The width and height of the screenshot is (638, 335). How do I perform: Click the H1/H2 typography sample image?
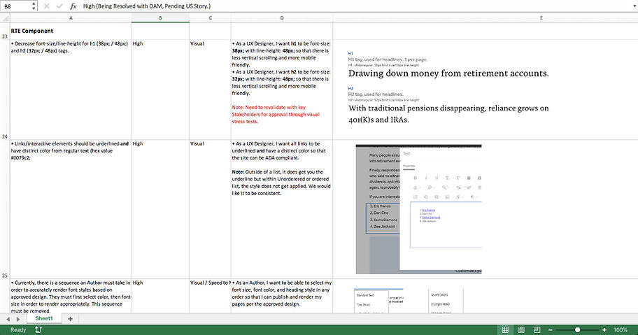click(448, 87)
